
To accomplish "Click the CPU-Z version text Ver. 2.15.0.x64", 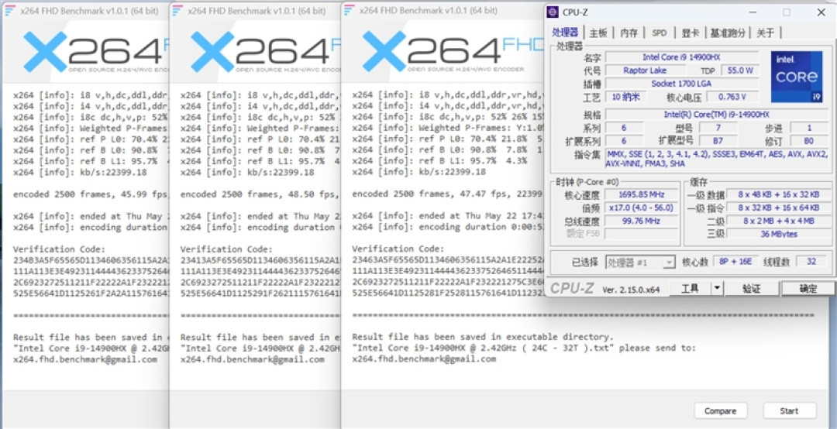I will 630,290.
